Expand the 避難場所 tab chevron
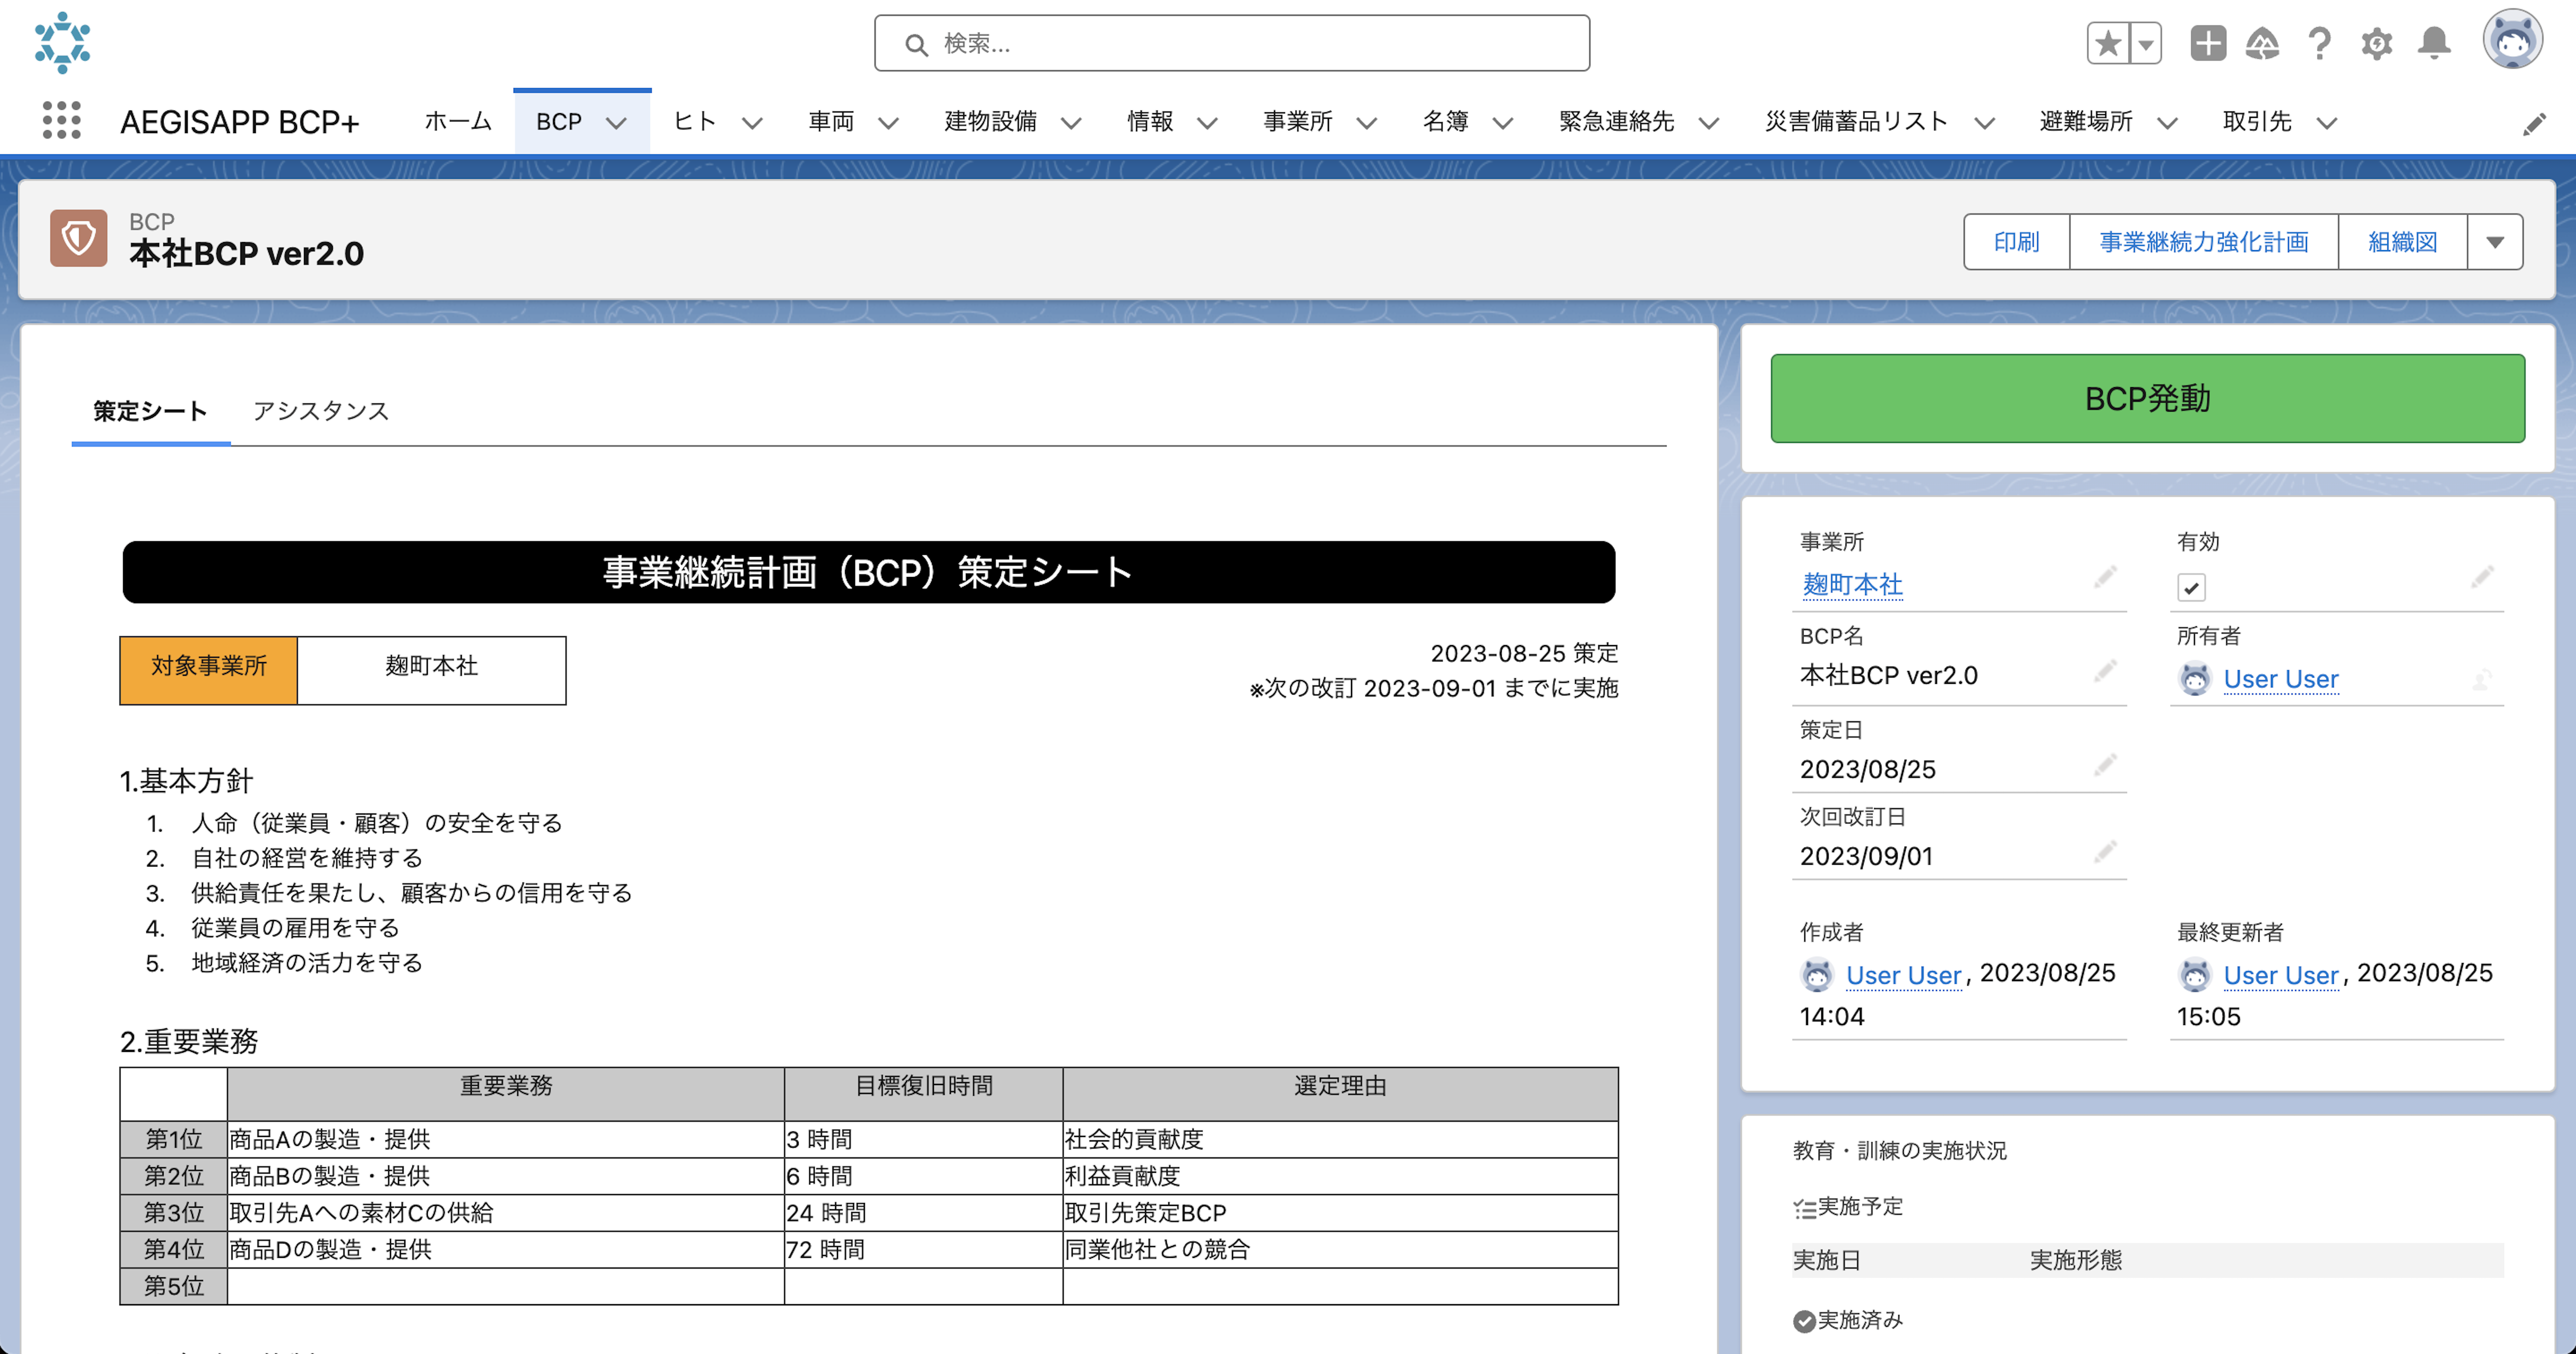Screen dimensions: 2576x1354 point(2167,123)
